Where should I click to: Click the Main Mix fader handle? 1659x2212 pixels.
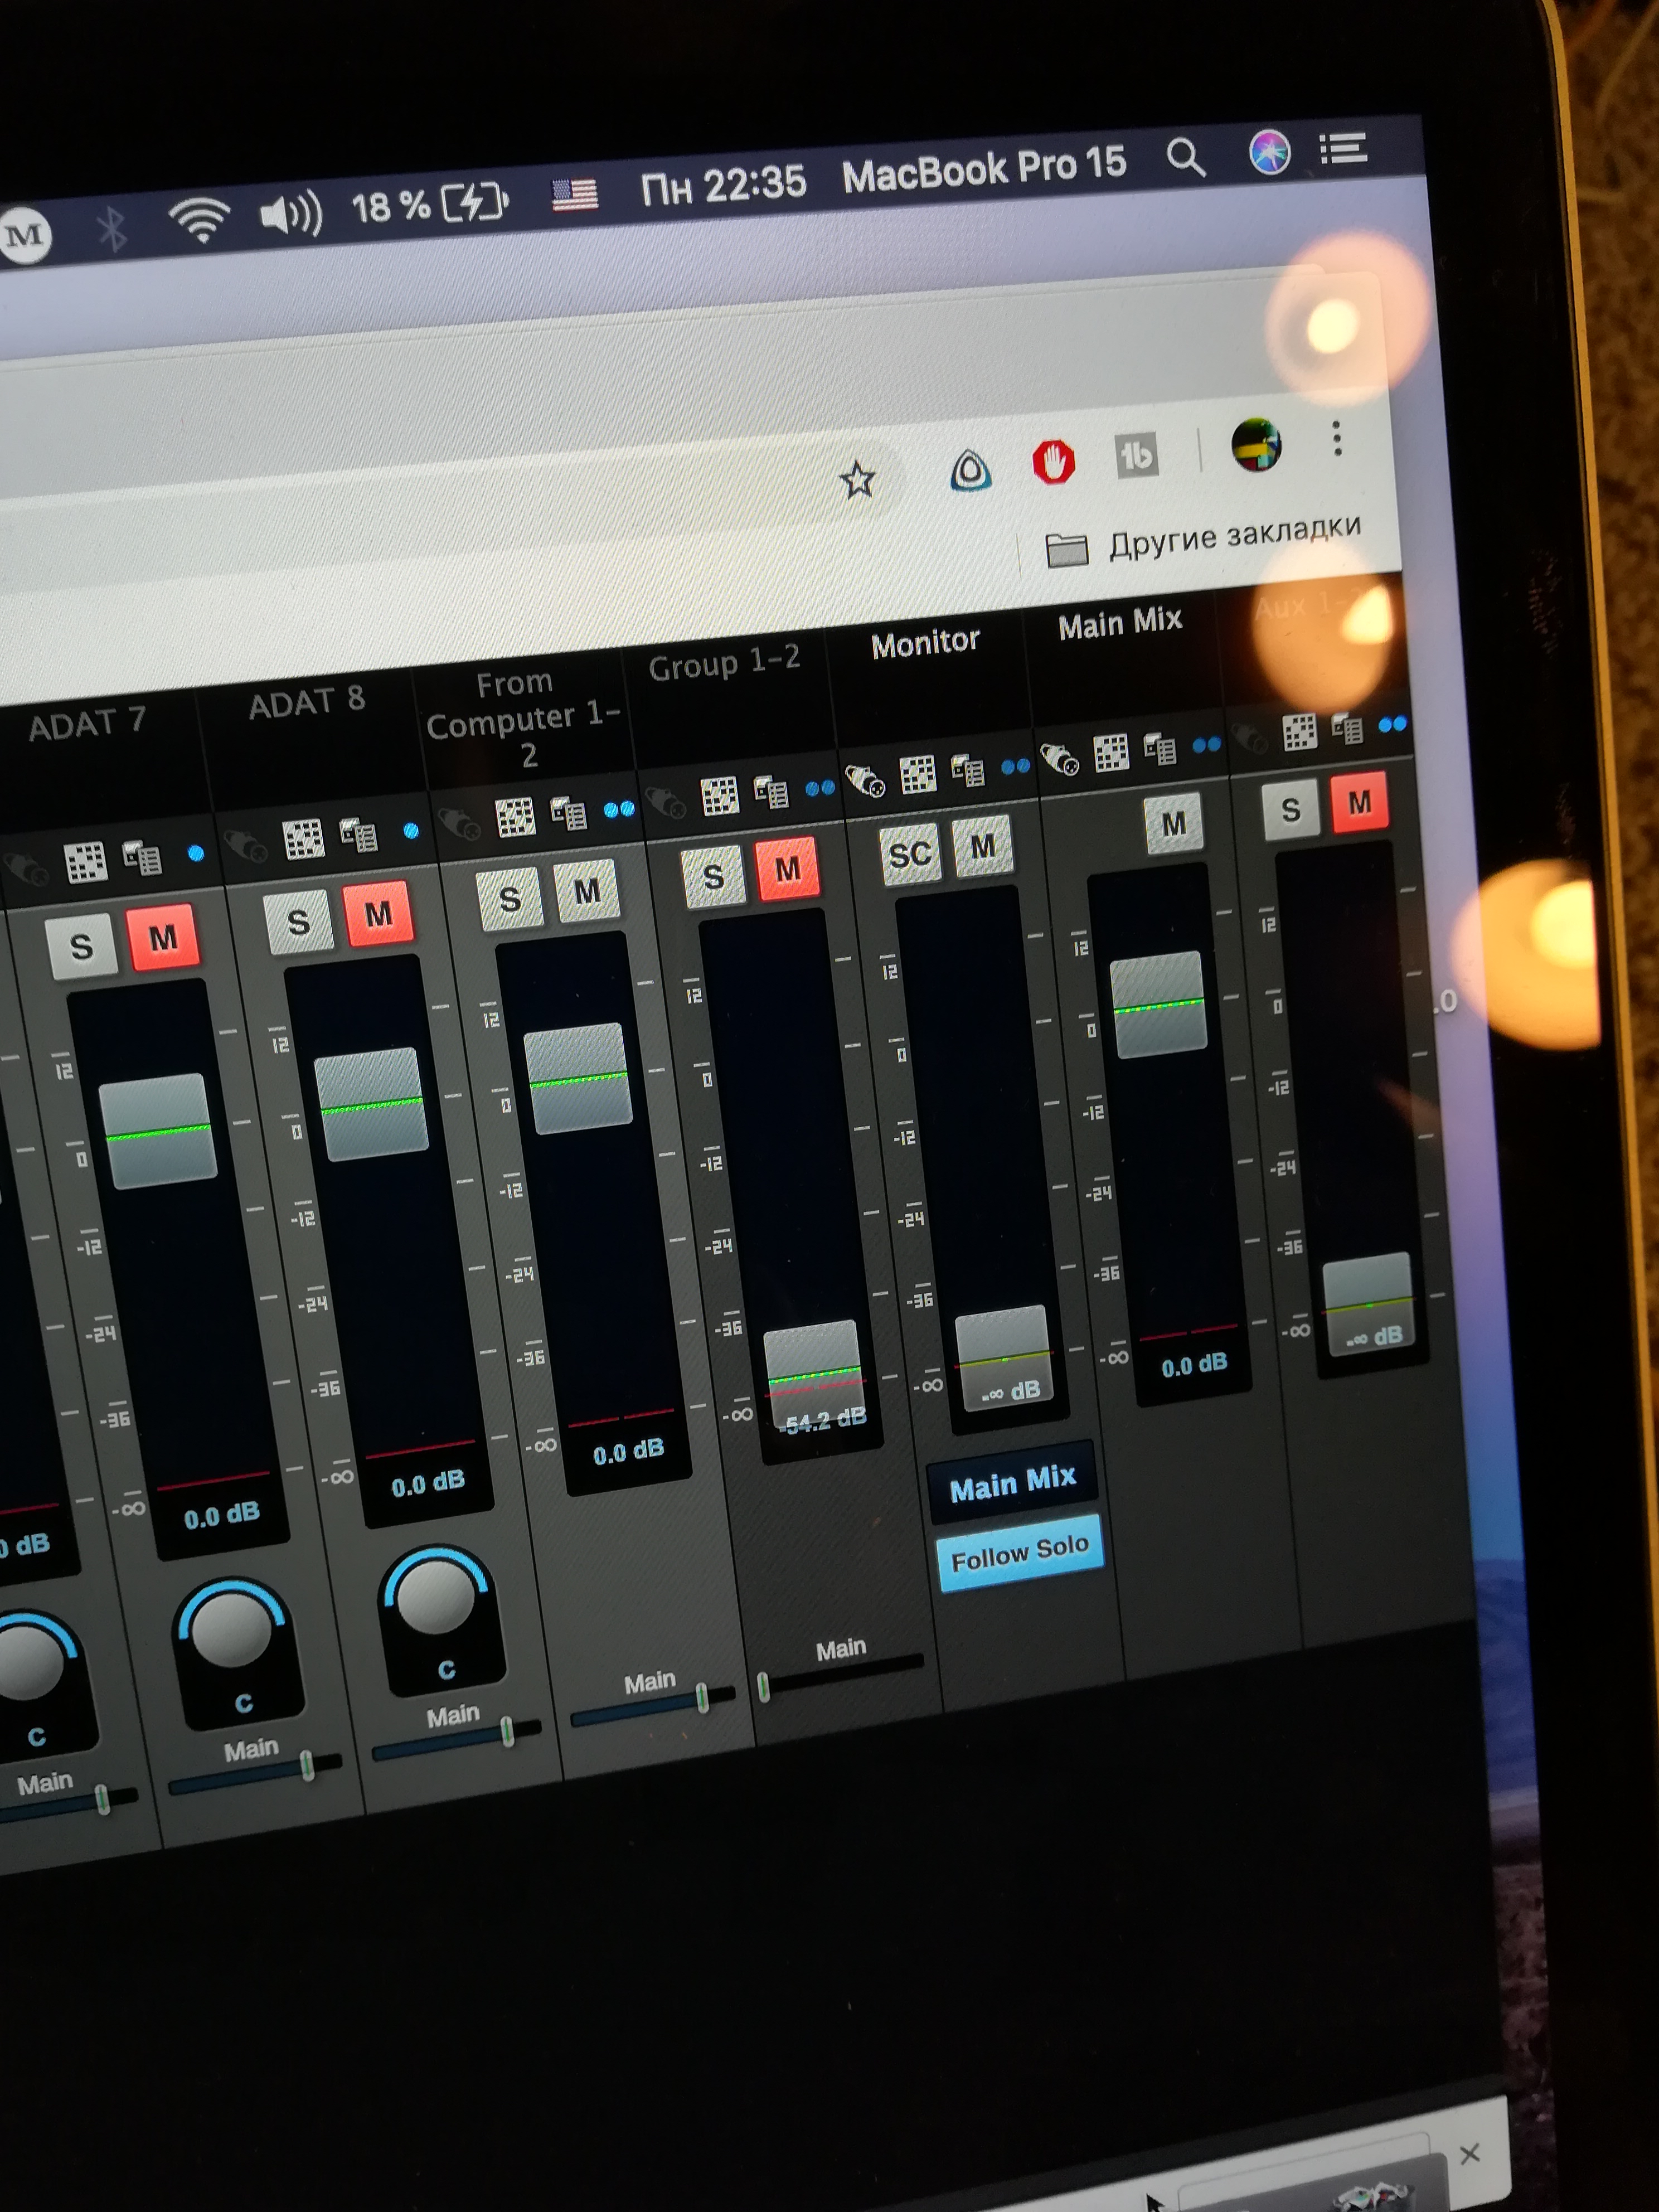[1158, 1004]
